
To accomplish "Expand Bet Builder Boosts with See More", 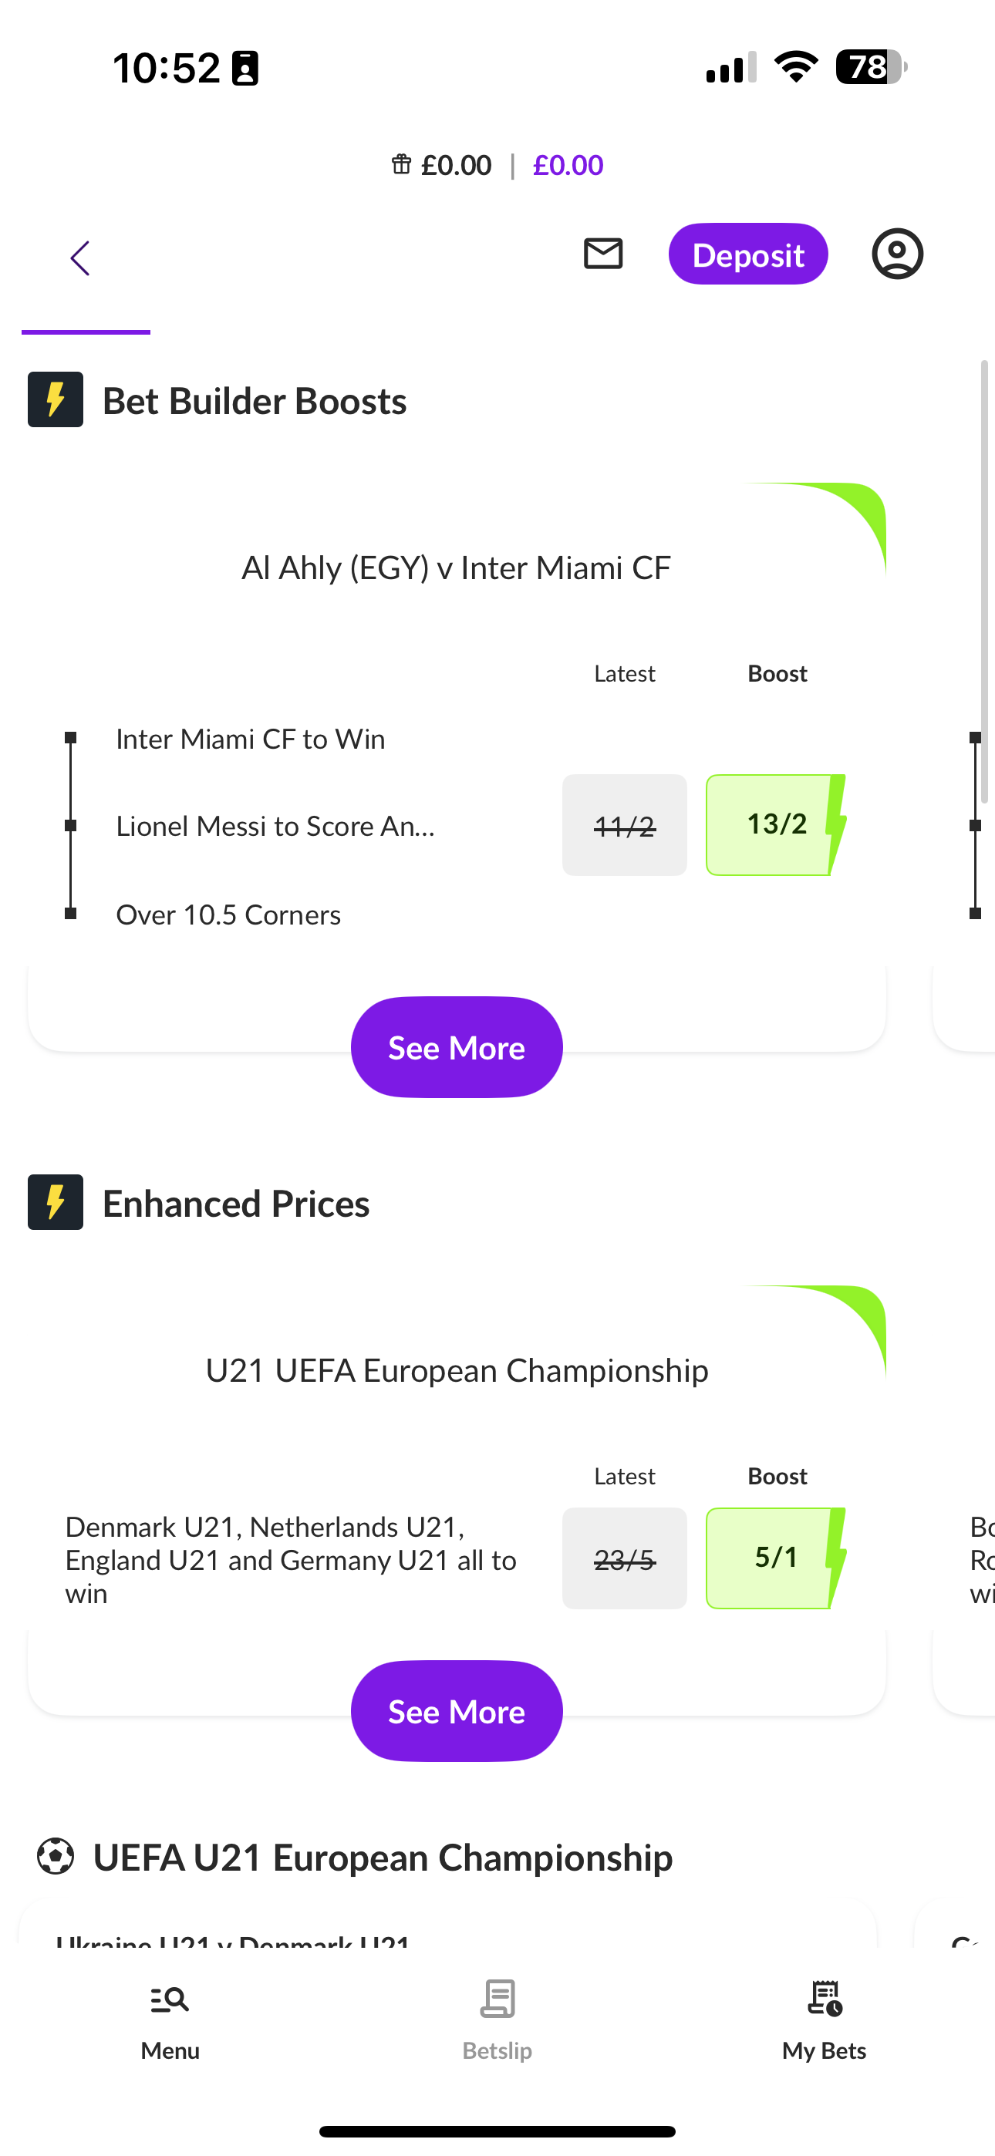I will pyautogui.click(x=457, y=1047).
